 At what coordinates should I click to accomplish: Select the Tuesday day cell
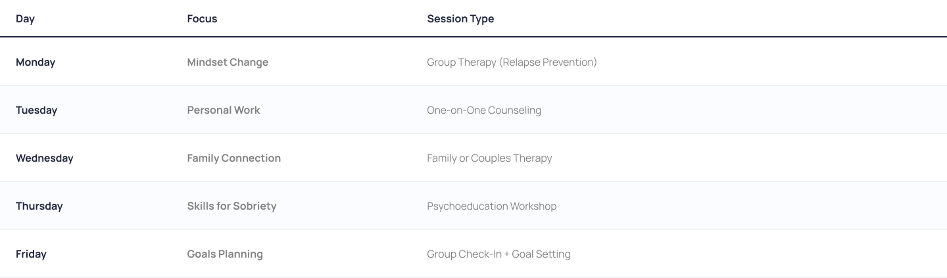click(37, 110)
